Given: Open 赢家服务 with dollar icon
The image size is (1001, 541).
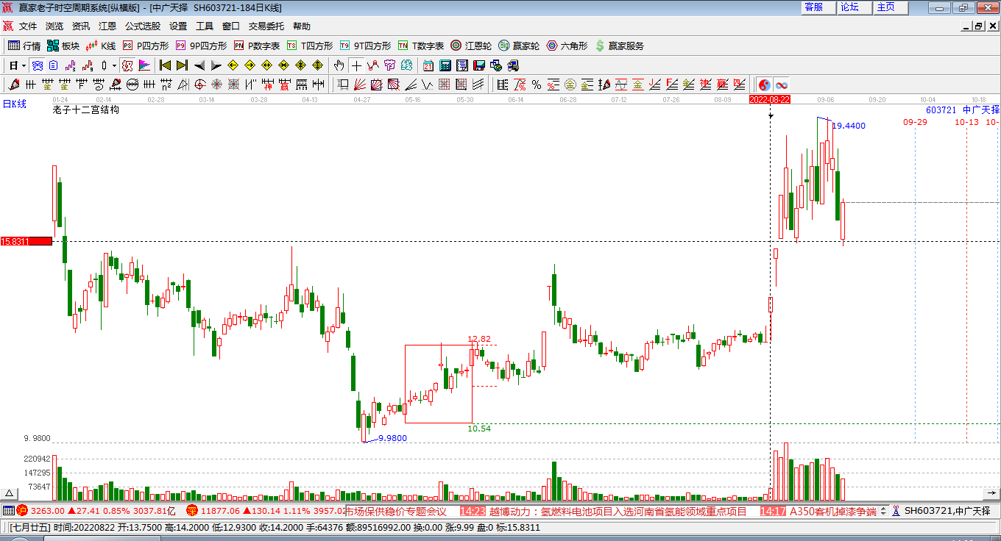Looking at the screenshot, I should (x=619, y=46).
